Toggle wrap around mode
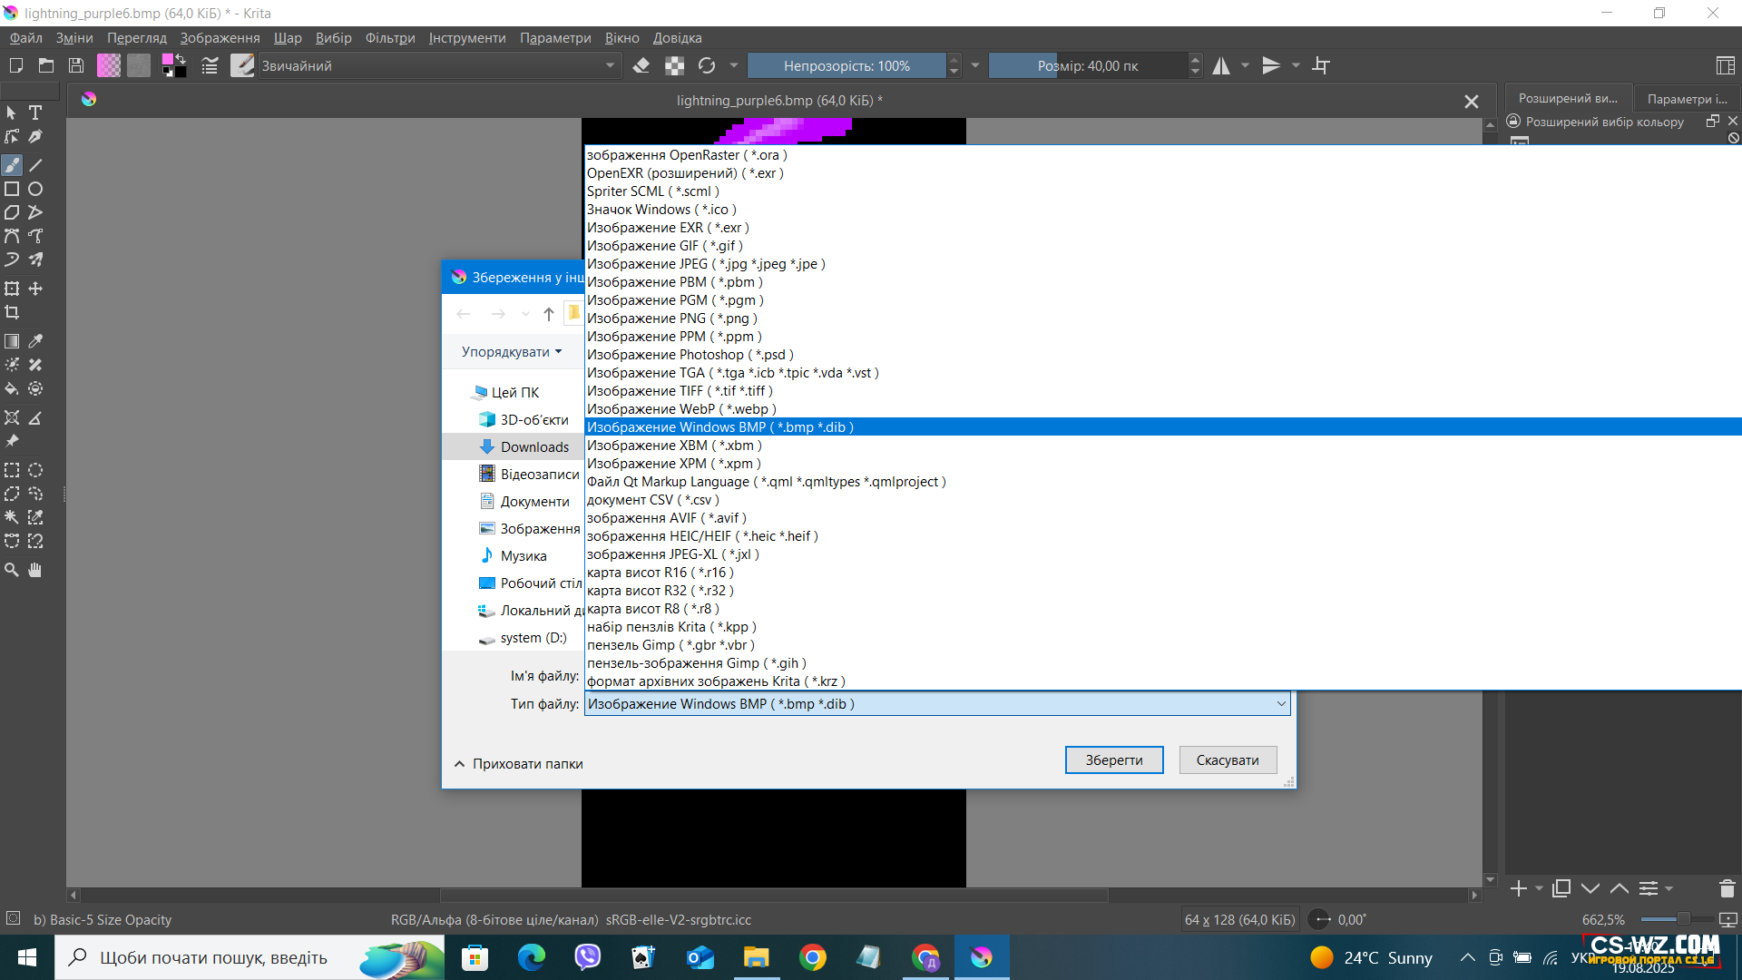1742x980 pixels. click(1321, 65)
